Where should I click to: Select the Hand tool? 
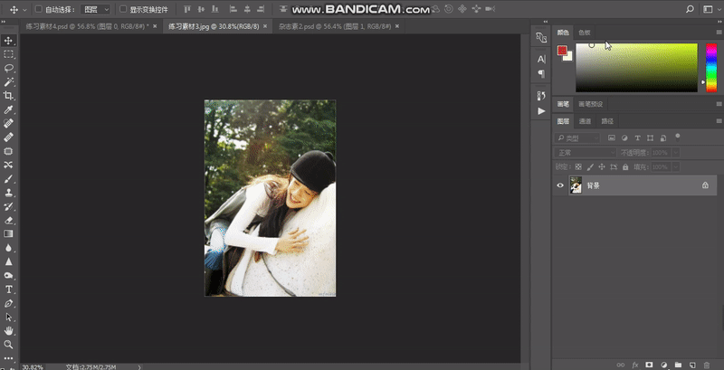click(x=9, y=331)
